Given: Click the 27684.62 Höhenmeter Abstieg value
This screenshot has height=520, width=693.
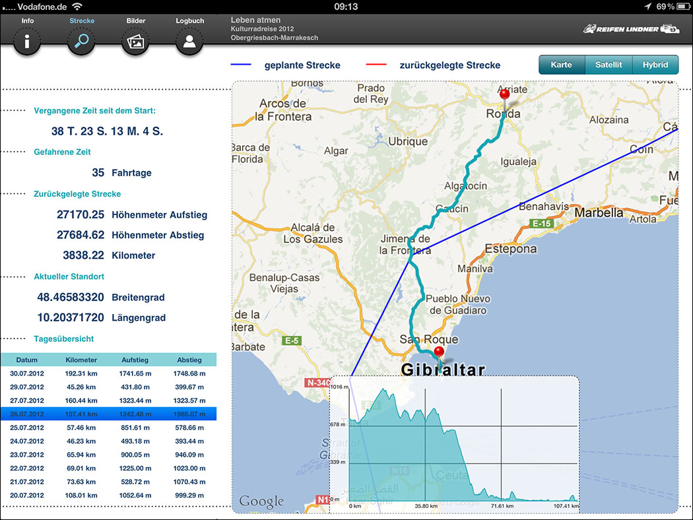Looking at the screenshot, I should click(x=81, y=235).
